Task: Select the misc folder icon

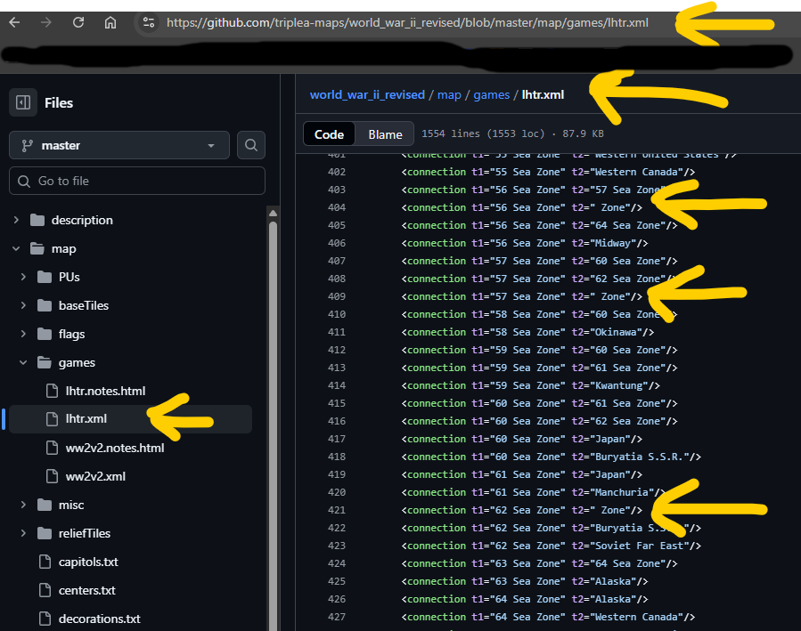Action: click(x=45, y=505)
